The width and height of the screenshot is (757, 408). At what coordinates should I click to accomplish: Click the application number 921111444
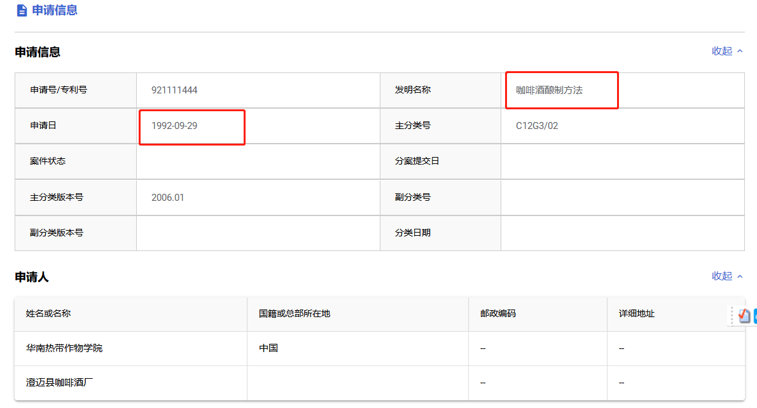coord(174,90)
